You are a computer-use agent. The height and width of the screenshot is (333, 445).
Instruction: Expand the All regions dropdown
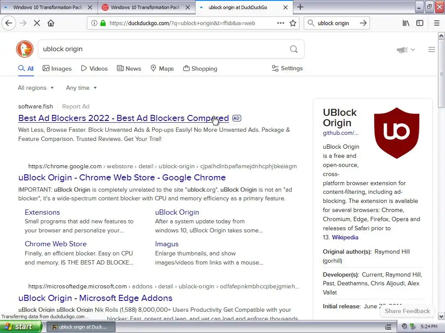36,88
